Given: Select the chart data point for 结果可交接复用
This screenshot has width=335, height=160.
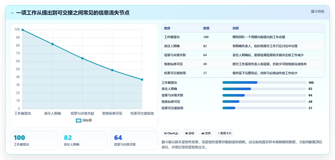Looking at the screenshot, I should (142, 80).
